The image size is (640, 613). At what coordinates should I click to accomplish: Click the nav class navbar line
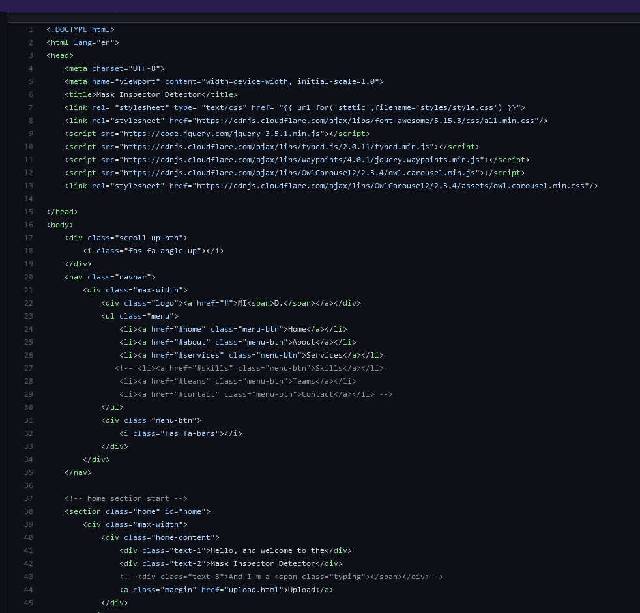point(110,278)
